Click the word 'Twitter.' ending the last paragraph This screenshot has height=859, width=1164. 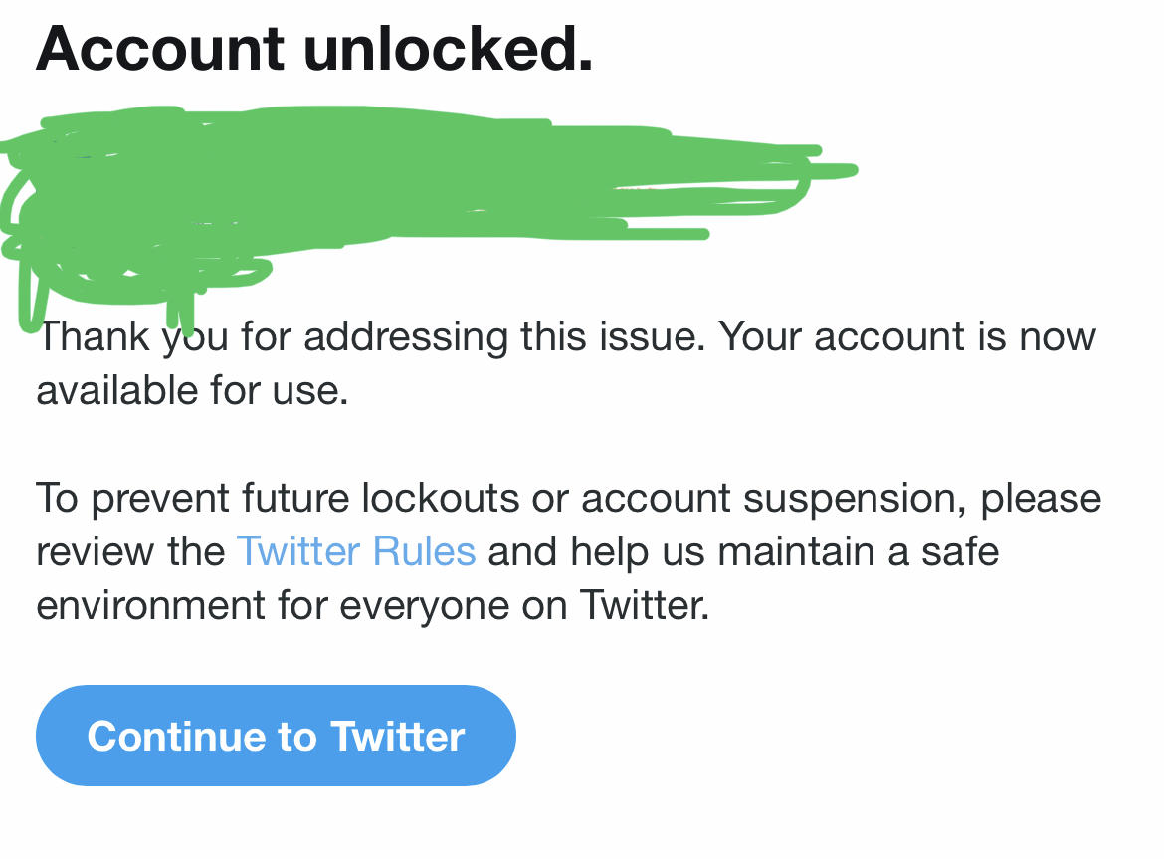coord(645,605)
